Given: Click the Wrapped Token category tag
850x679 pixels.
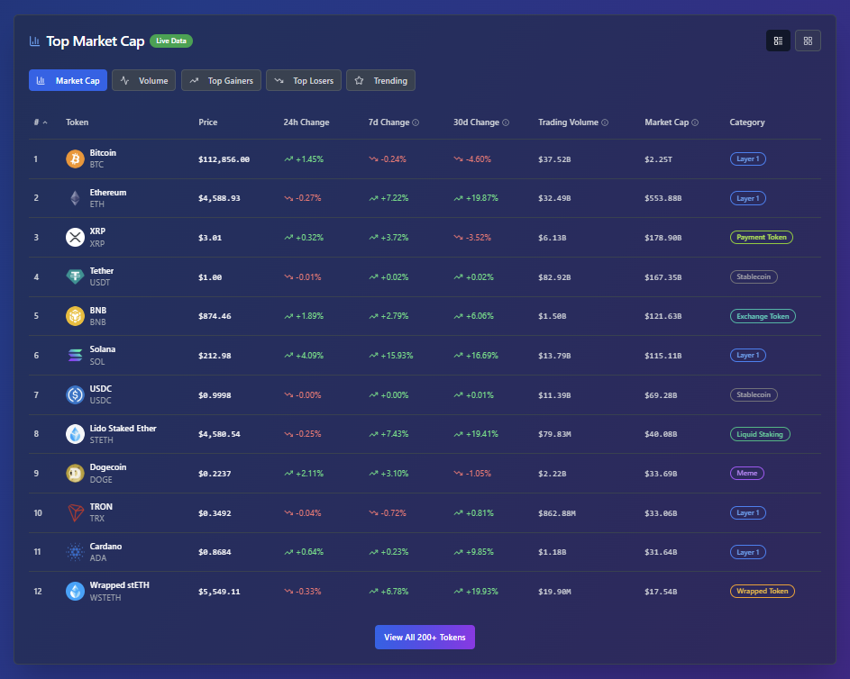Looking at the screenshot, I should [763, 592].
